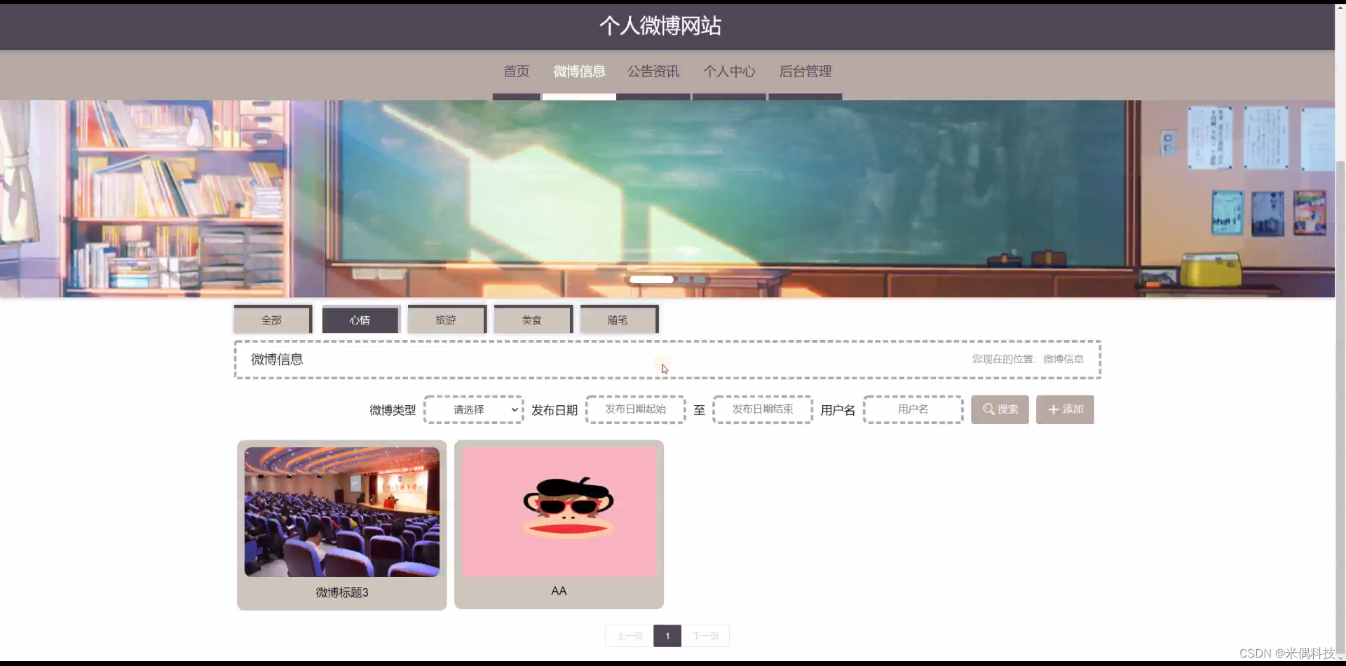Click the 发布日期起始 date field

coord(636,409)
